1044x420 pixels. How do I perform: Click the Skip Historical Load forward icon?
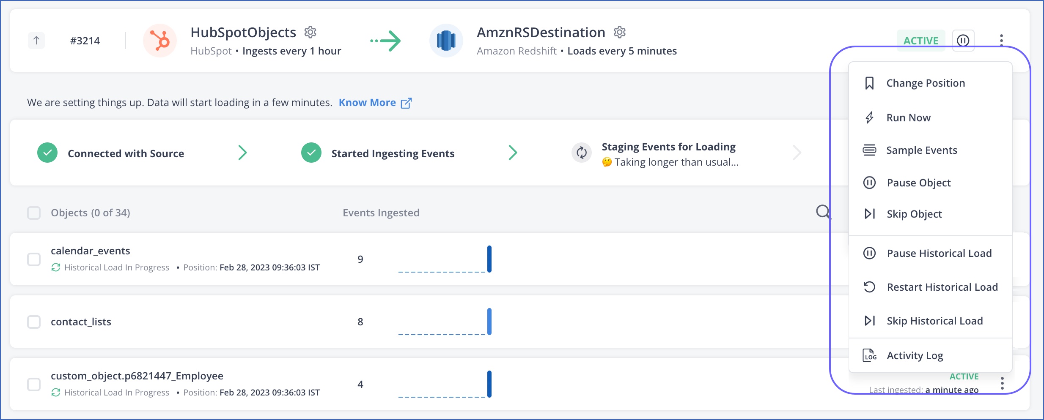pyautogui.click(x=869, y=321)
